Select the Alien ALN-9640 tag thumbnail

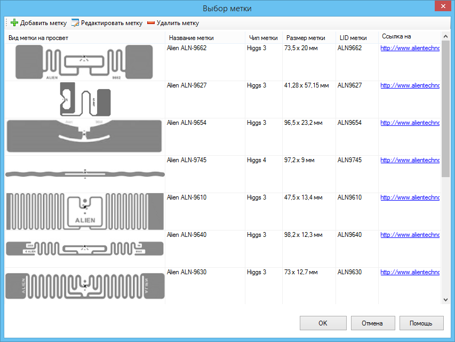click(85, 249)
